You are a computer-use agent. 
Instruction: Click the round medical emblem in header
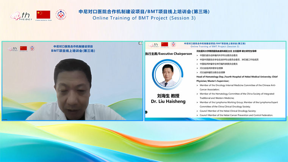coord(61,15)
